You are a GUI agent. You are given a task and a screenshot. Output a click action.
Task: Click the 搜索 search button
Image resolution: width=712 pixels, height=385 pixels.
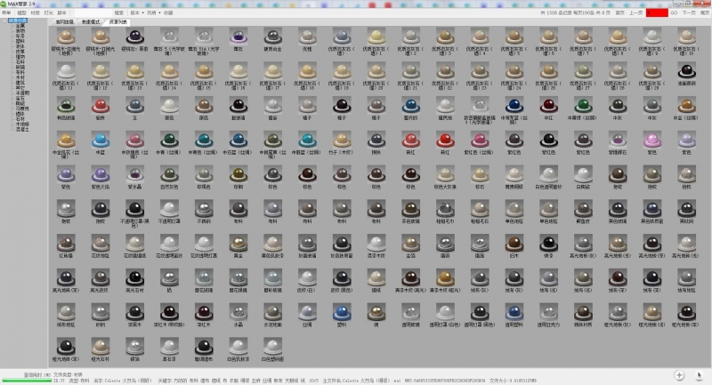119,12
